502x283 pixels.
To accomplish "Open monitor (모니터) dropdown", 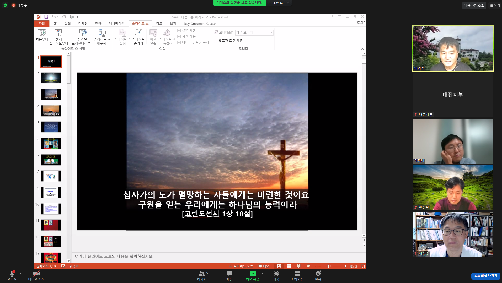I will (254, 32).
